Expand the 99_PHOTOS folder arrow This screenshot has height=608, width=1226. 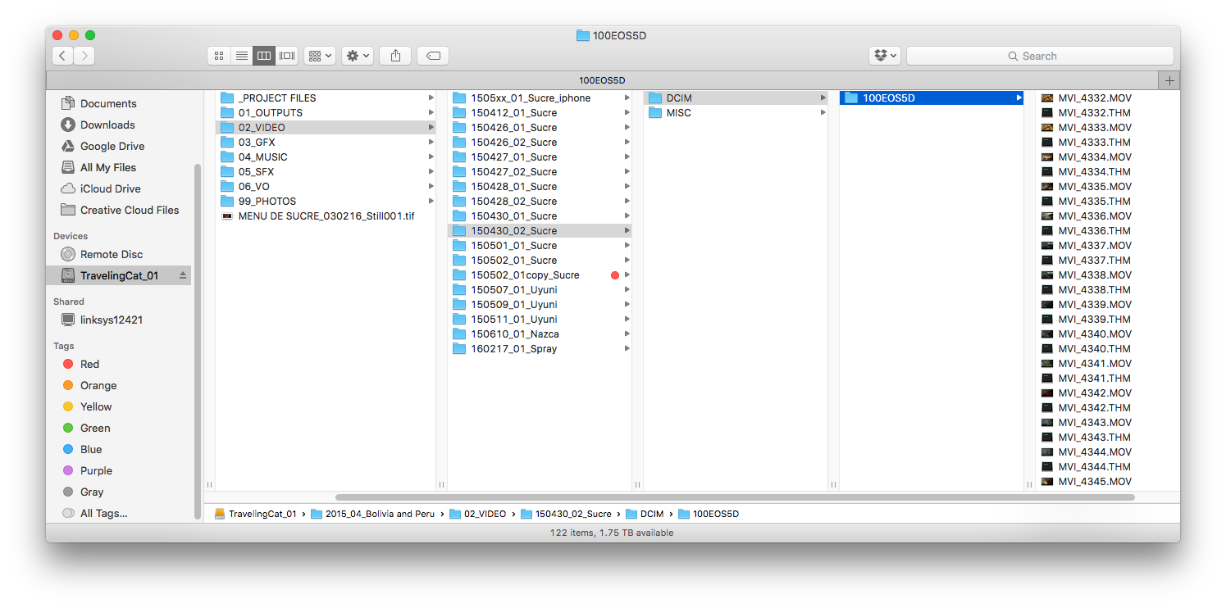431,201
